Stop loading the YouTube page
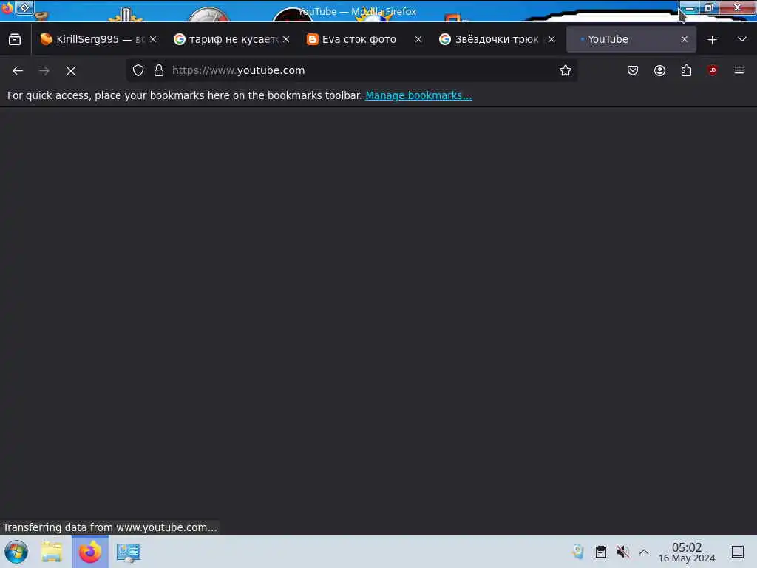 (71, 71)
